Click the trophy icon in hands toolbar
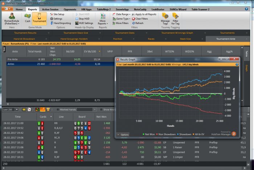Screen dimensions: 254x170 (x=48, y=109)
